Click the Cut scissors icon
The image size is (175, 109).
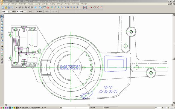click(16, 7)
